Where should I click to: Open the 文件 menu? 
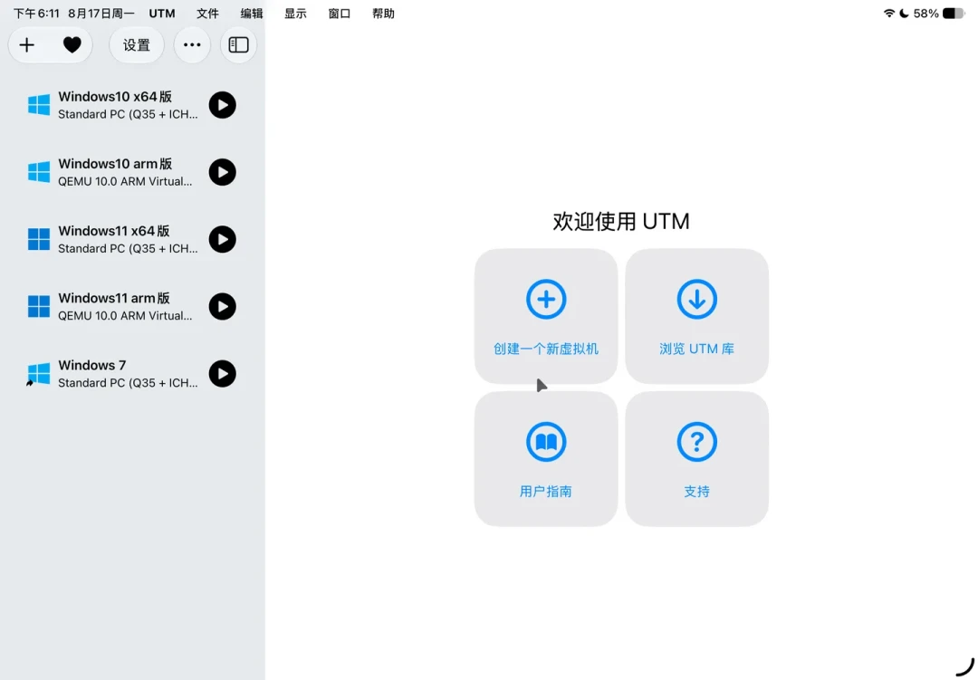click(207, 14)
